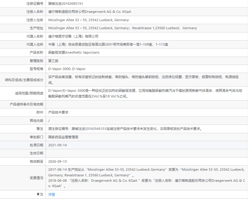Viewport: 248px width, 199px height.
Task: Click product name "麻醉挥发罐Anesthetic Vaporizers"
Action: [74, 52]
